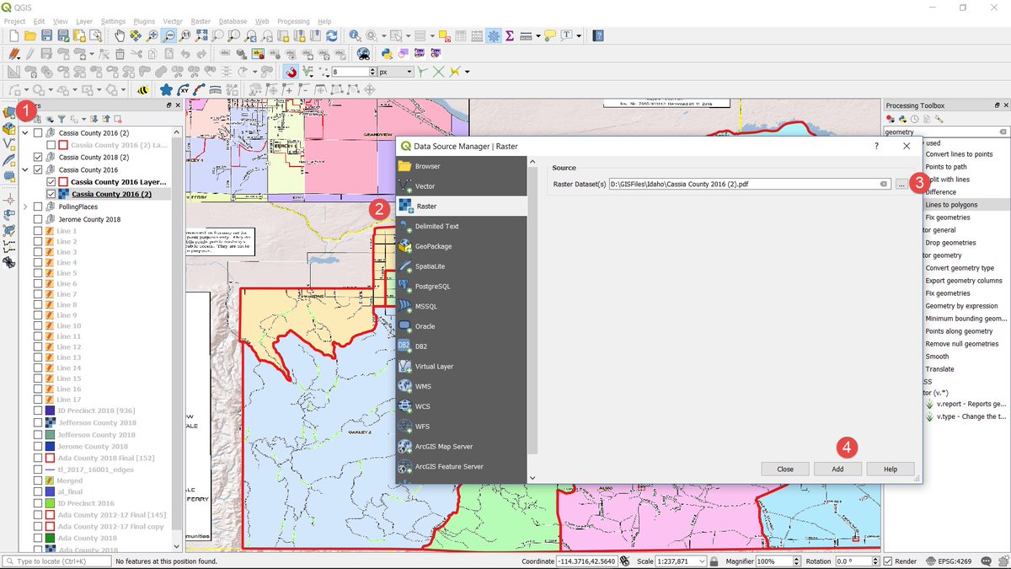Image resolution: width=1011 pixels, height=569 pixels.
Task: Click the filter legend funnel icon
Action: point(62,119)
